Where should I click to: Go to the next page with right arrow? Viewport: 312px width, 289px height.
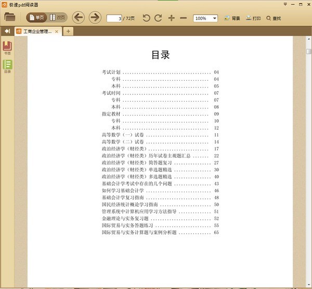(95, 18)
